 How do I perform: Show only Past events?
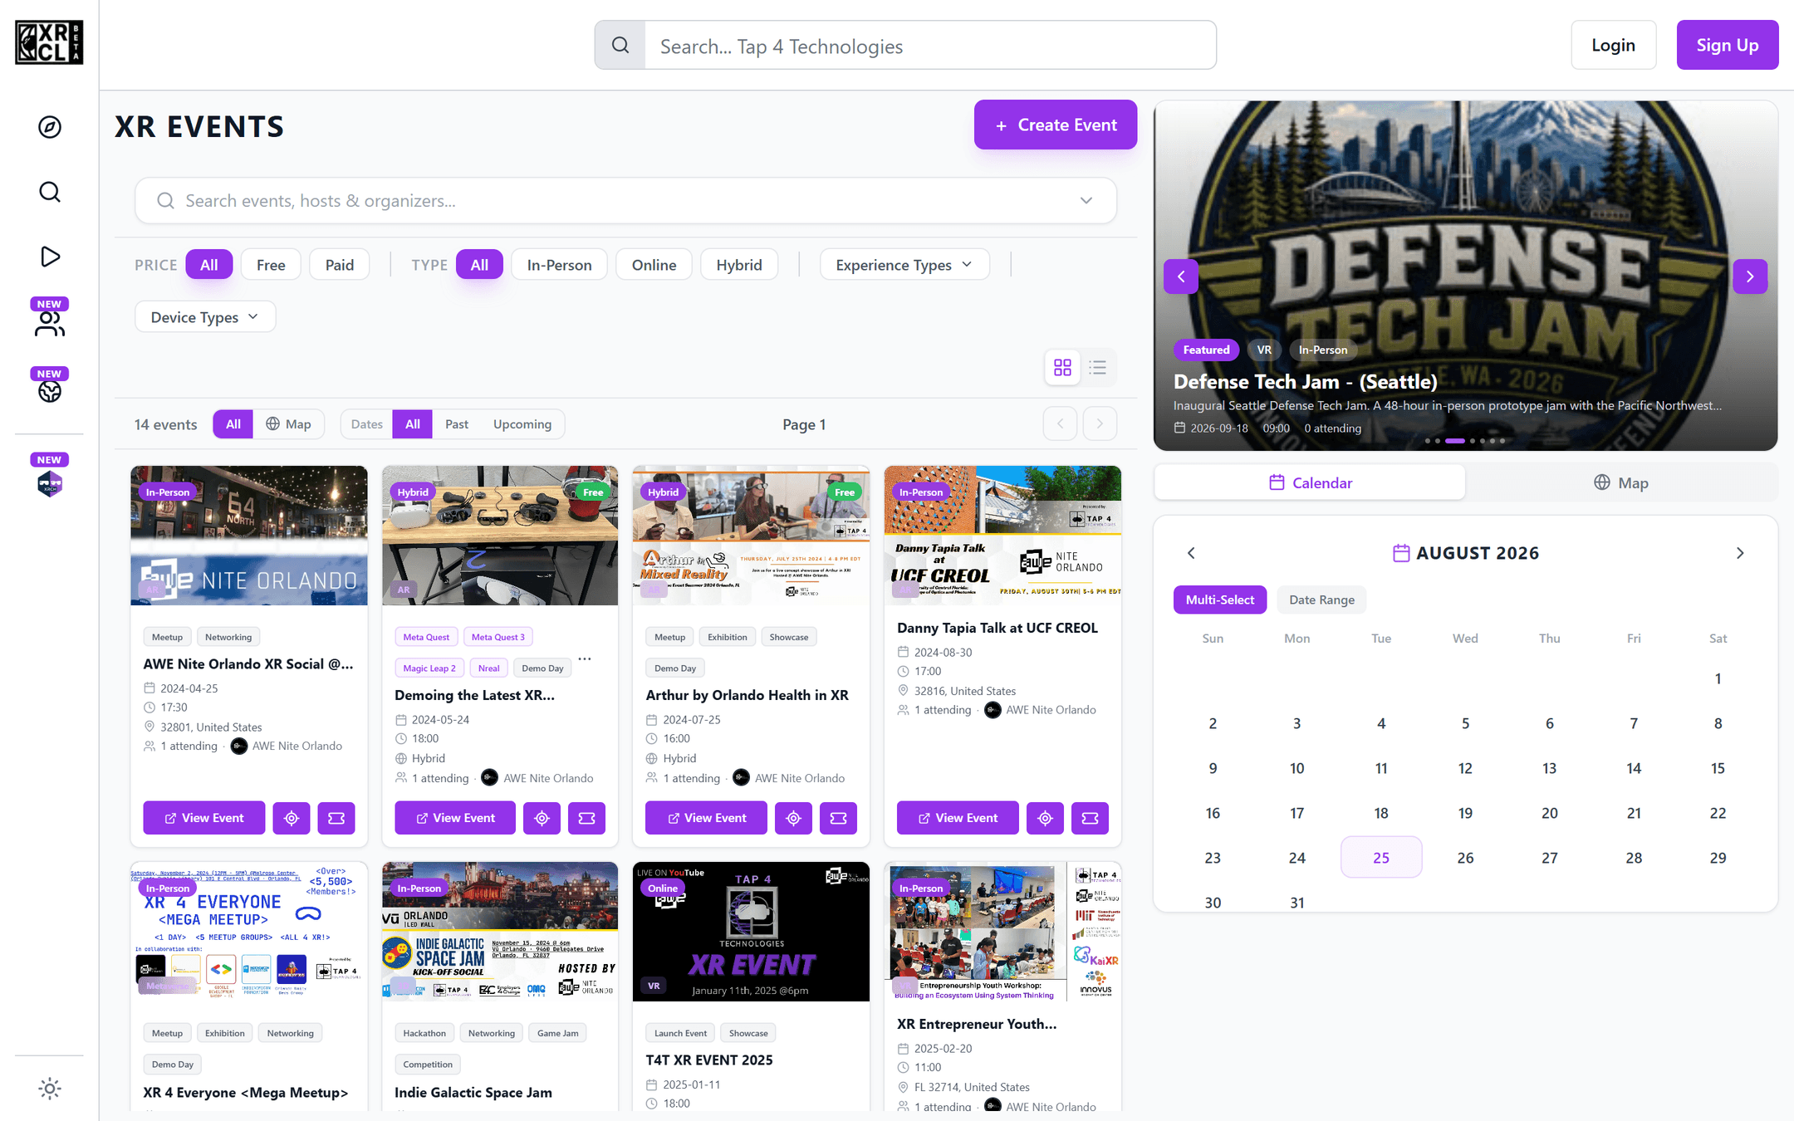(x=457, y=423)
